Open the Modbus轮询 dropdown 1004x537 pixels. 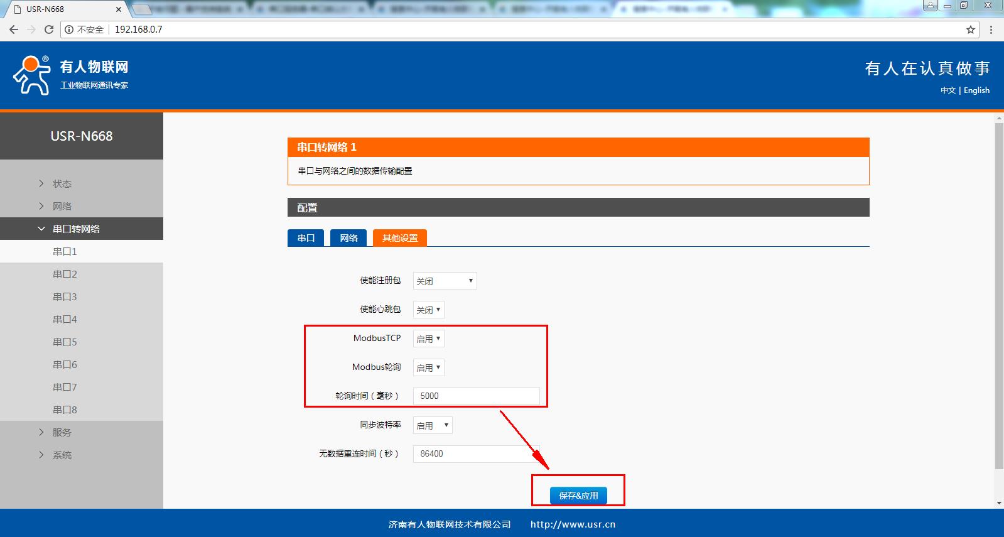pyautogui.click(x=429, y=367)
